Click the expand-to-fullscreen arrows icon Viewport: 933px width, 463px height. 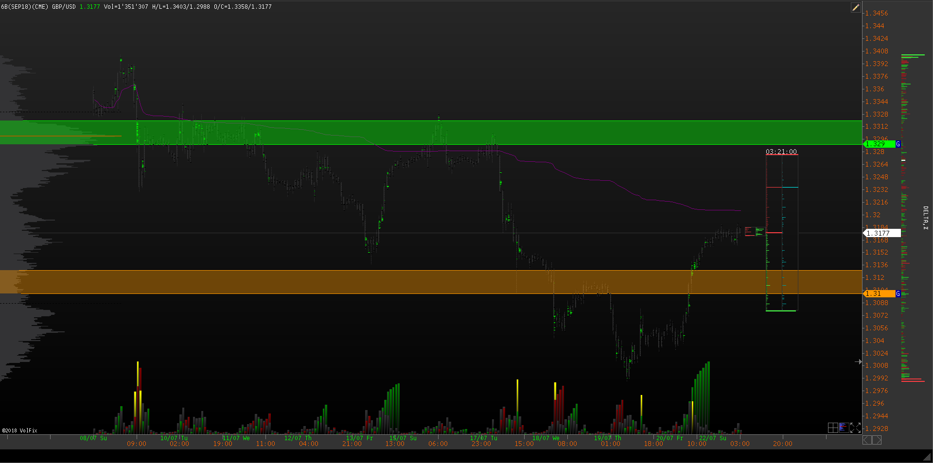pos(855,428)
